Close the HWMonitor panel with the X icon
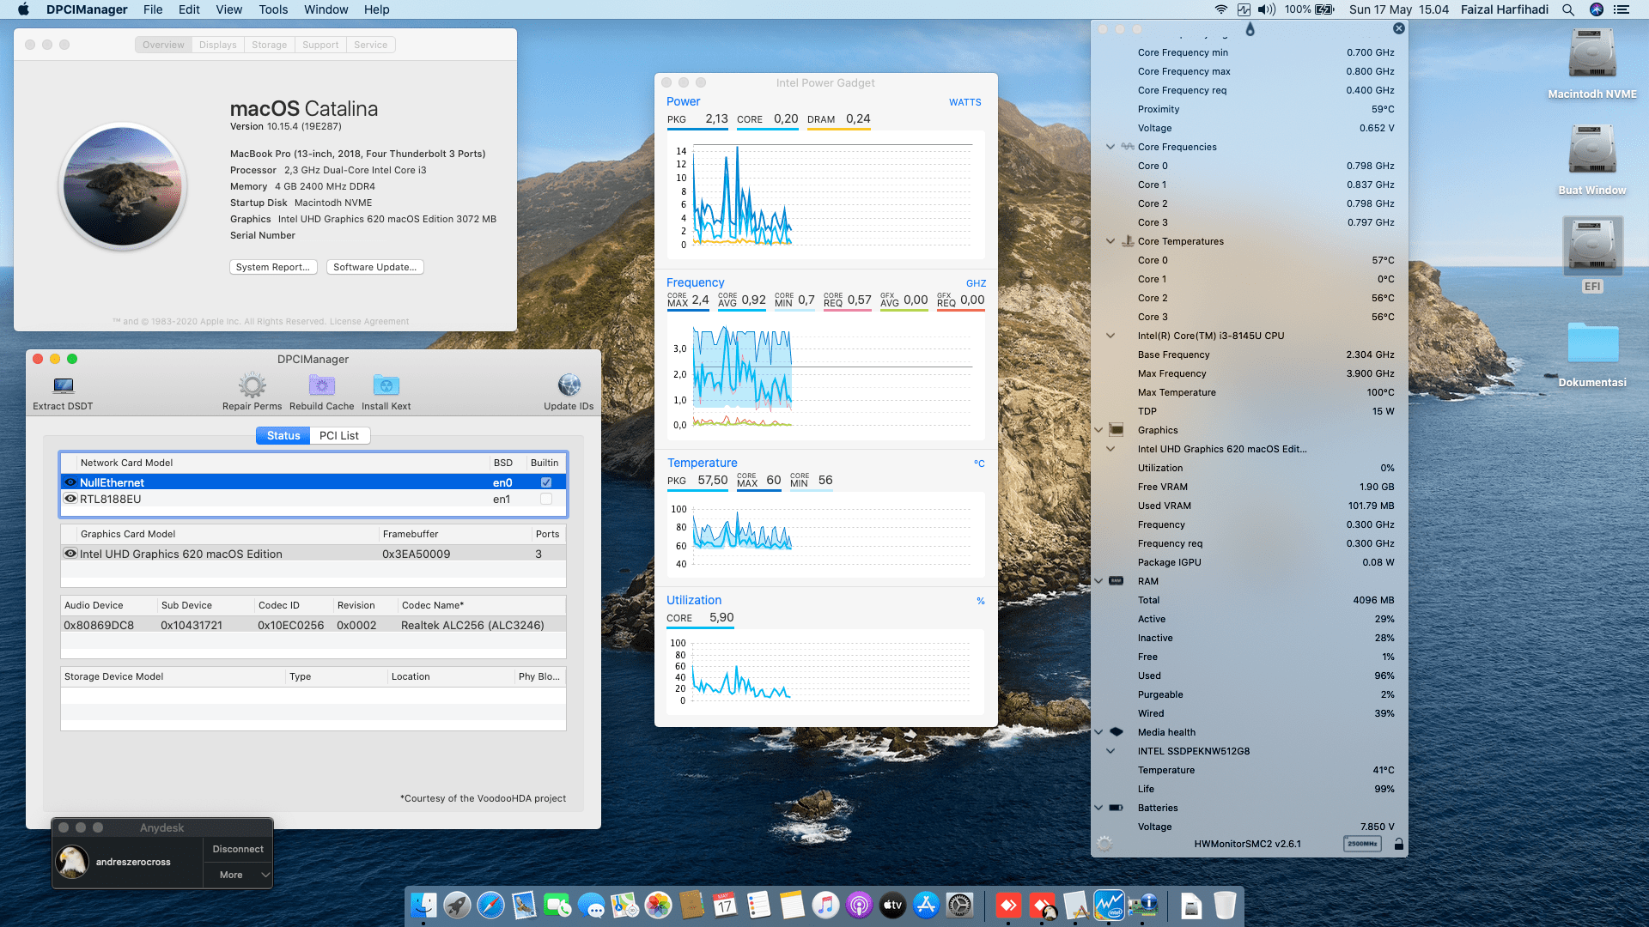Viewport: 1649px width, 927px height. (1399, 28)
